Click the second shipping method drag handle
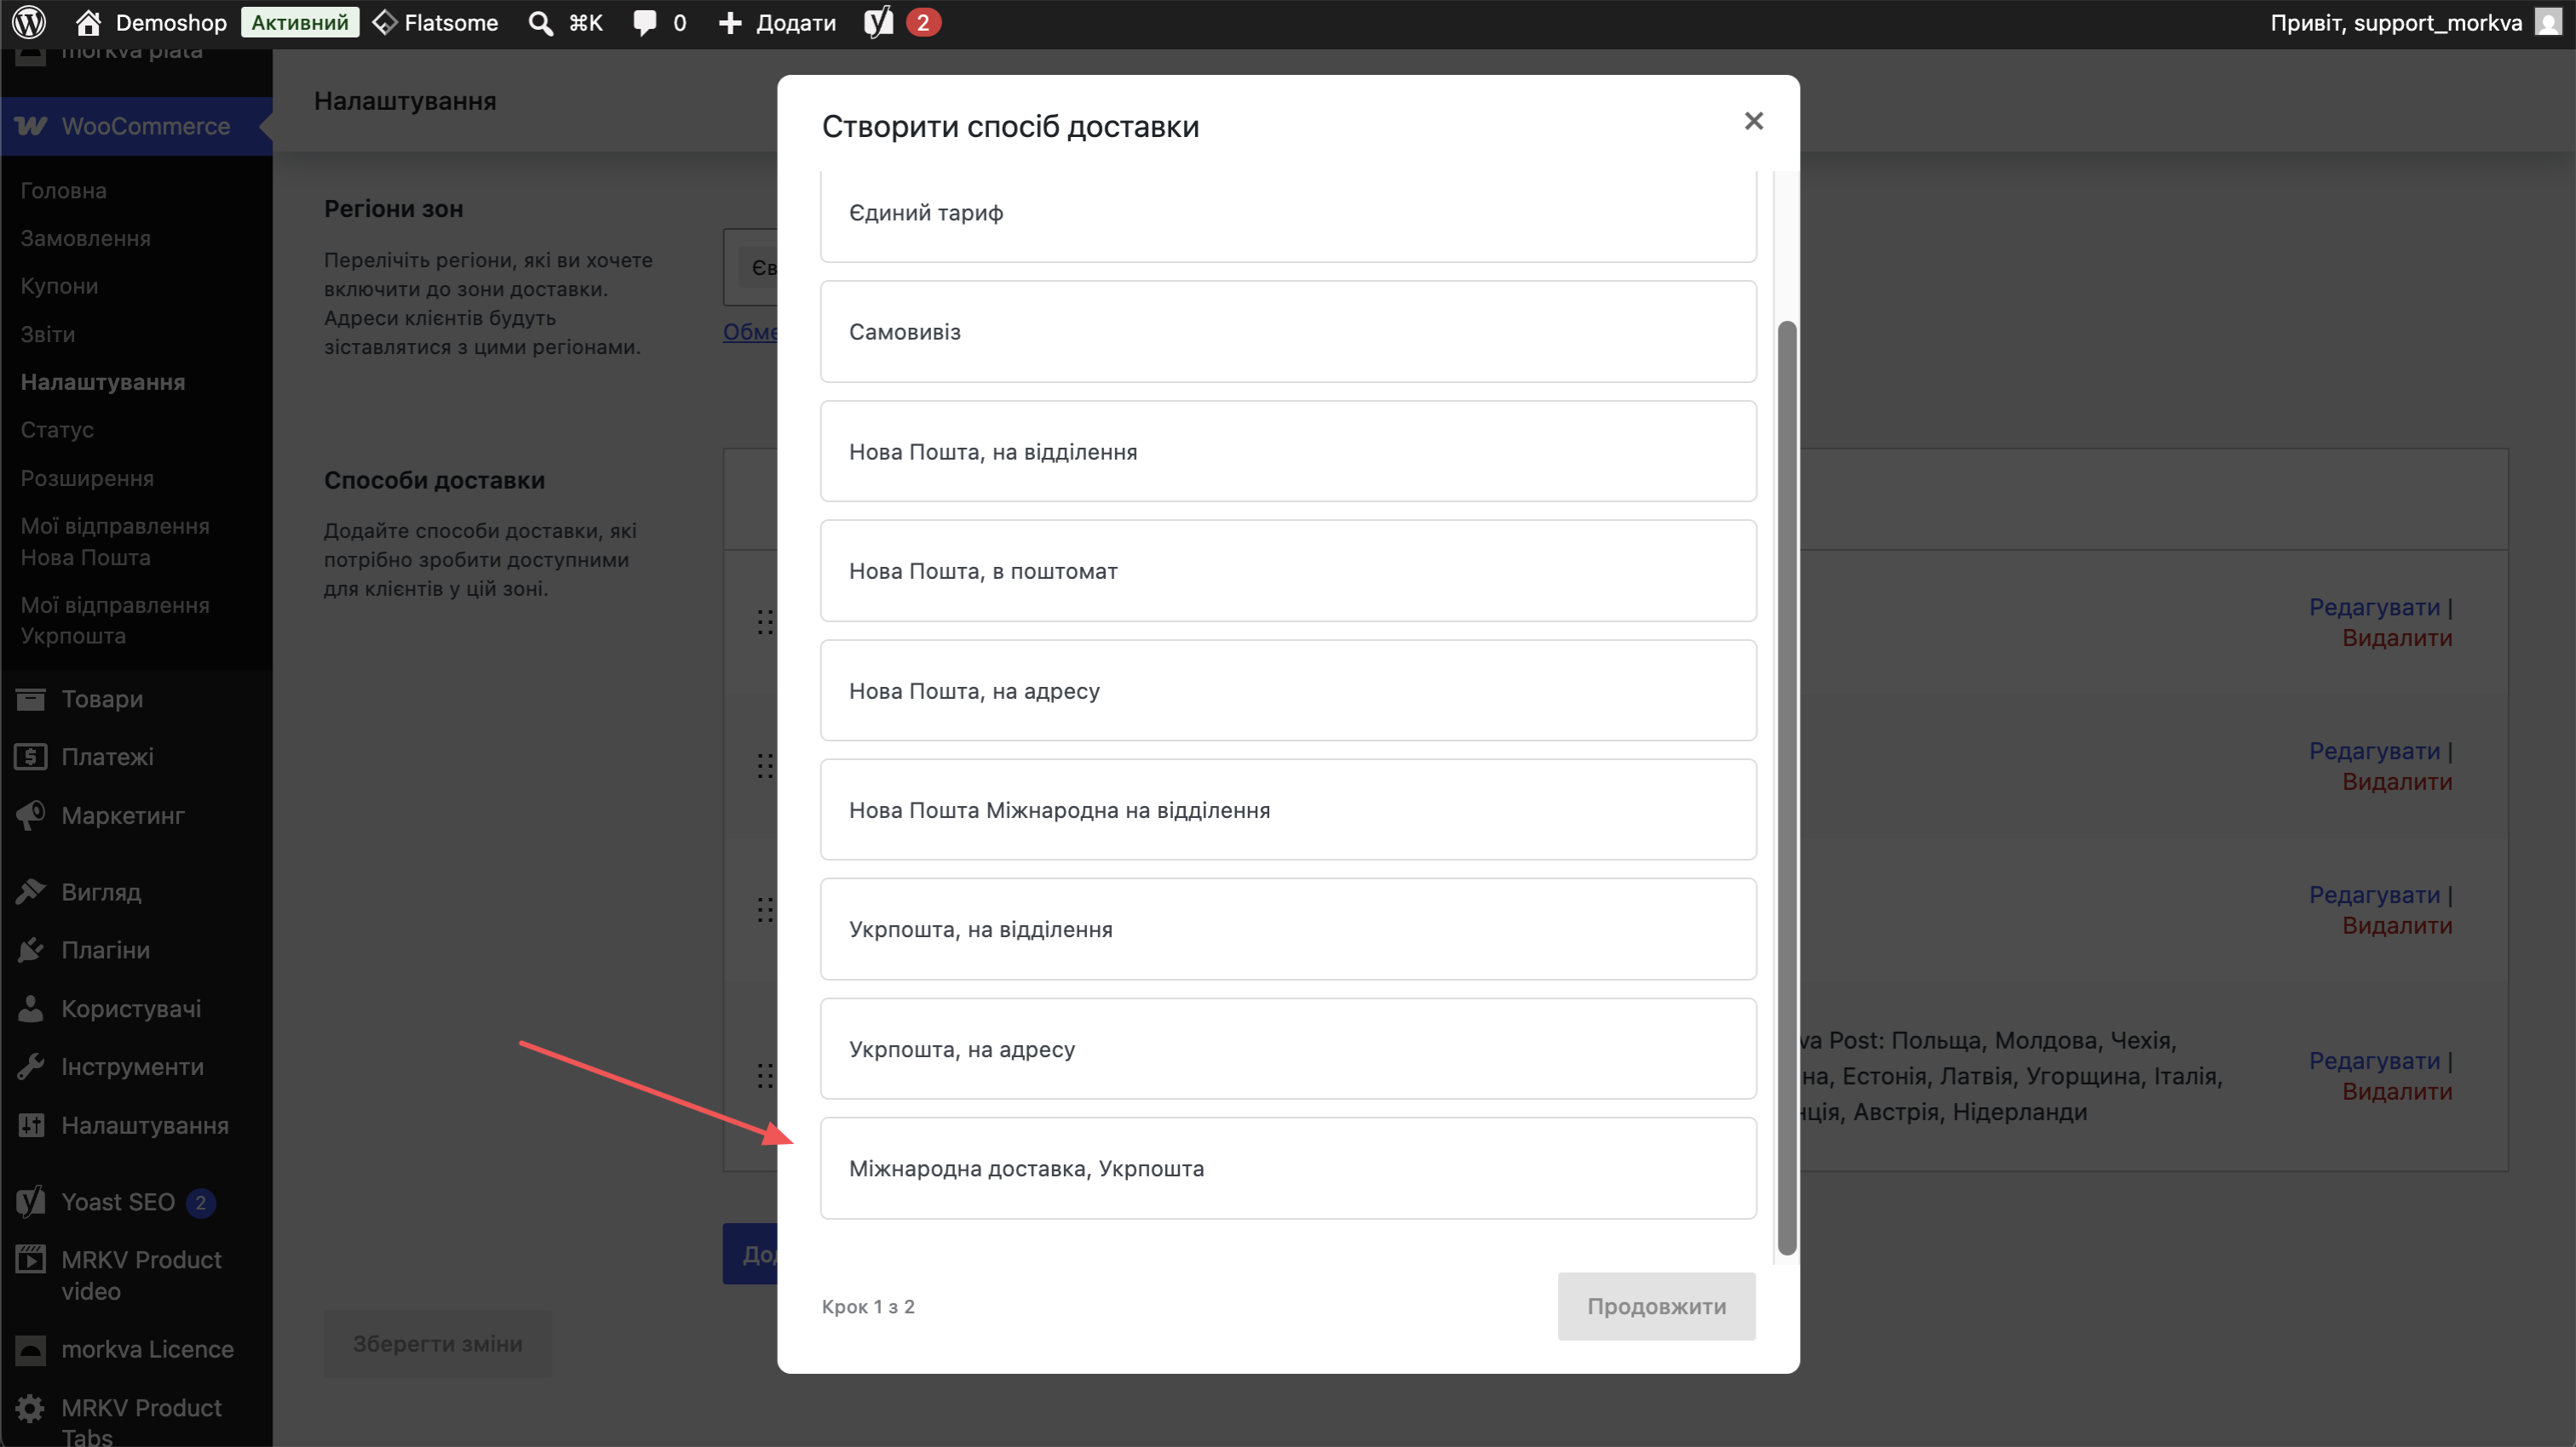The image size is (2576, 1447). click(765, 766)
